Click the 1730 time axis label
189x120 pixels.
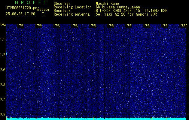(183, 26)
